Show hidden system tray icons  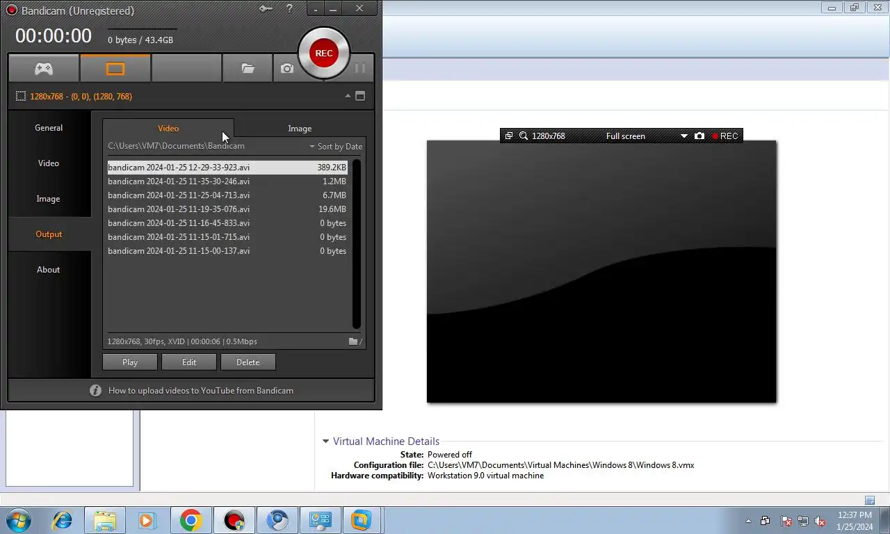click(748, 521)
